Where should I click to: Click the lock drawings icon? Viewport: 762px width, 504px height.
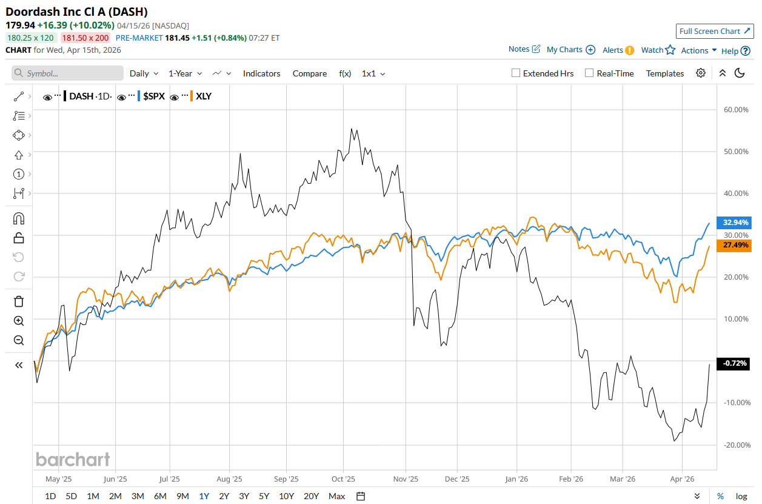[x=18, y=238]
